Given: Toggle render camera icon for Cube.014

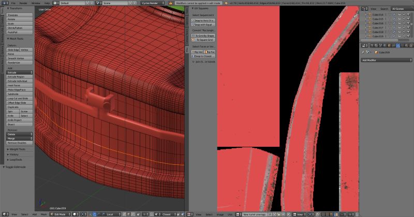Looking at the screenshot, I should click(408, 15).
